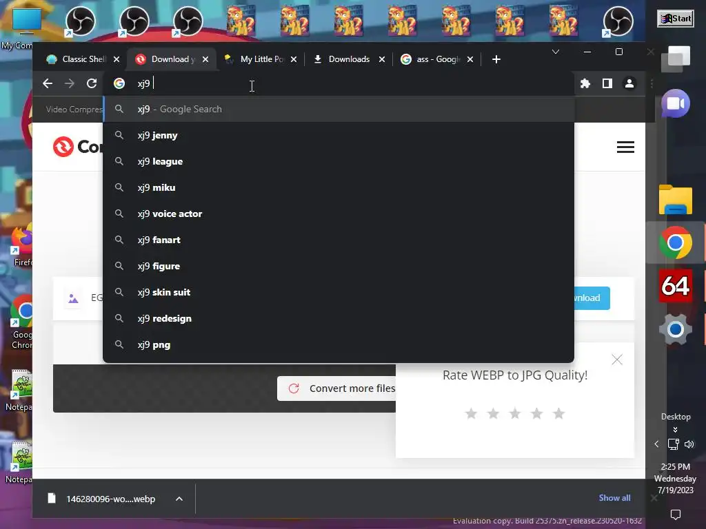Open the notification center icon
This screenshot has width=706, height=529.
point(676,515)
